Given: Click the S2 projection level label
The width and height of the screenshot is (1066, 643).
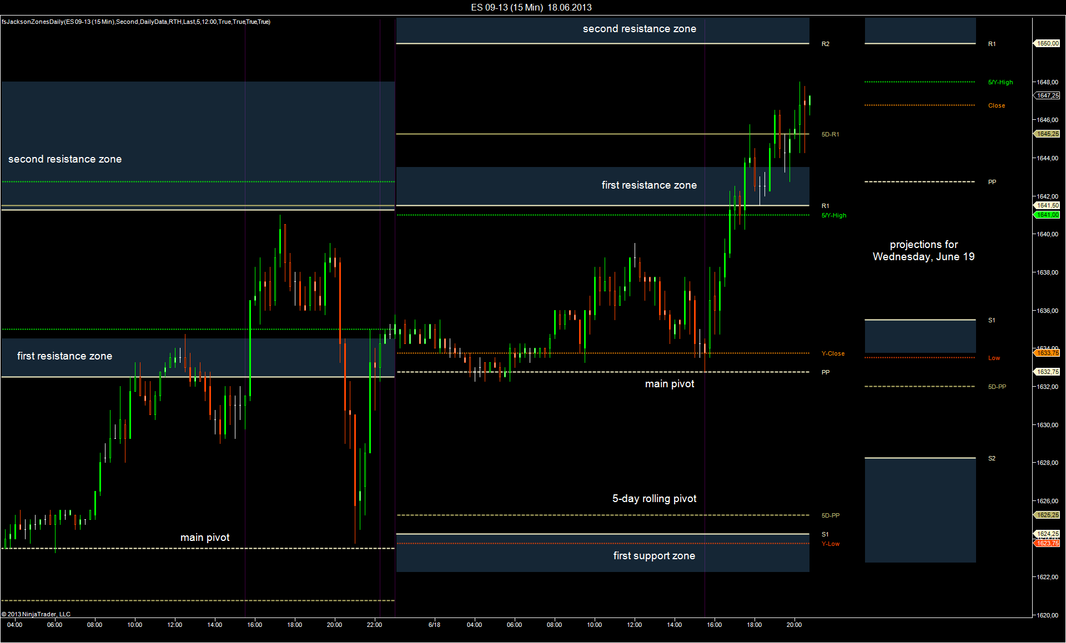Looking at the screenshot, I should 992,458.
